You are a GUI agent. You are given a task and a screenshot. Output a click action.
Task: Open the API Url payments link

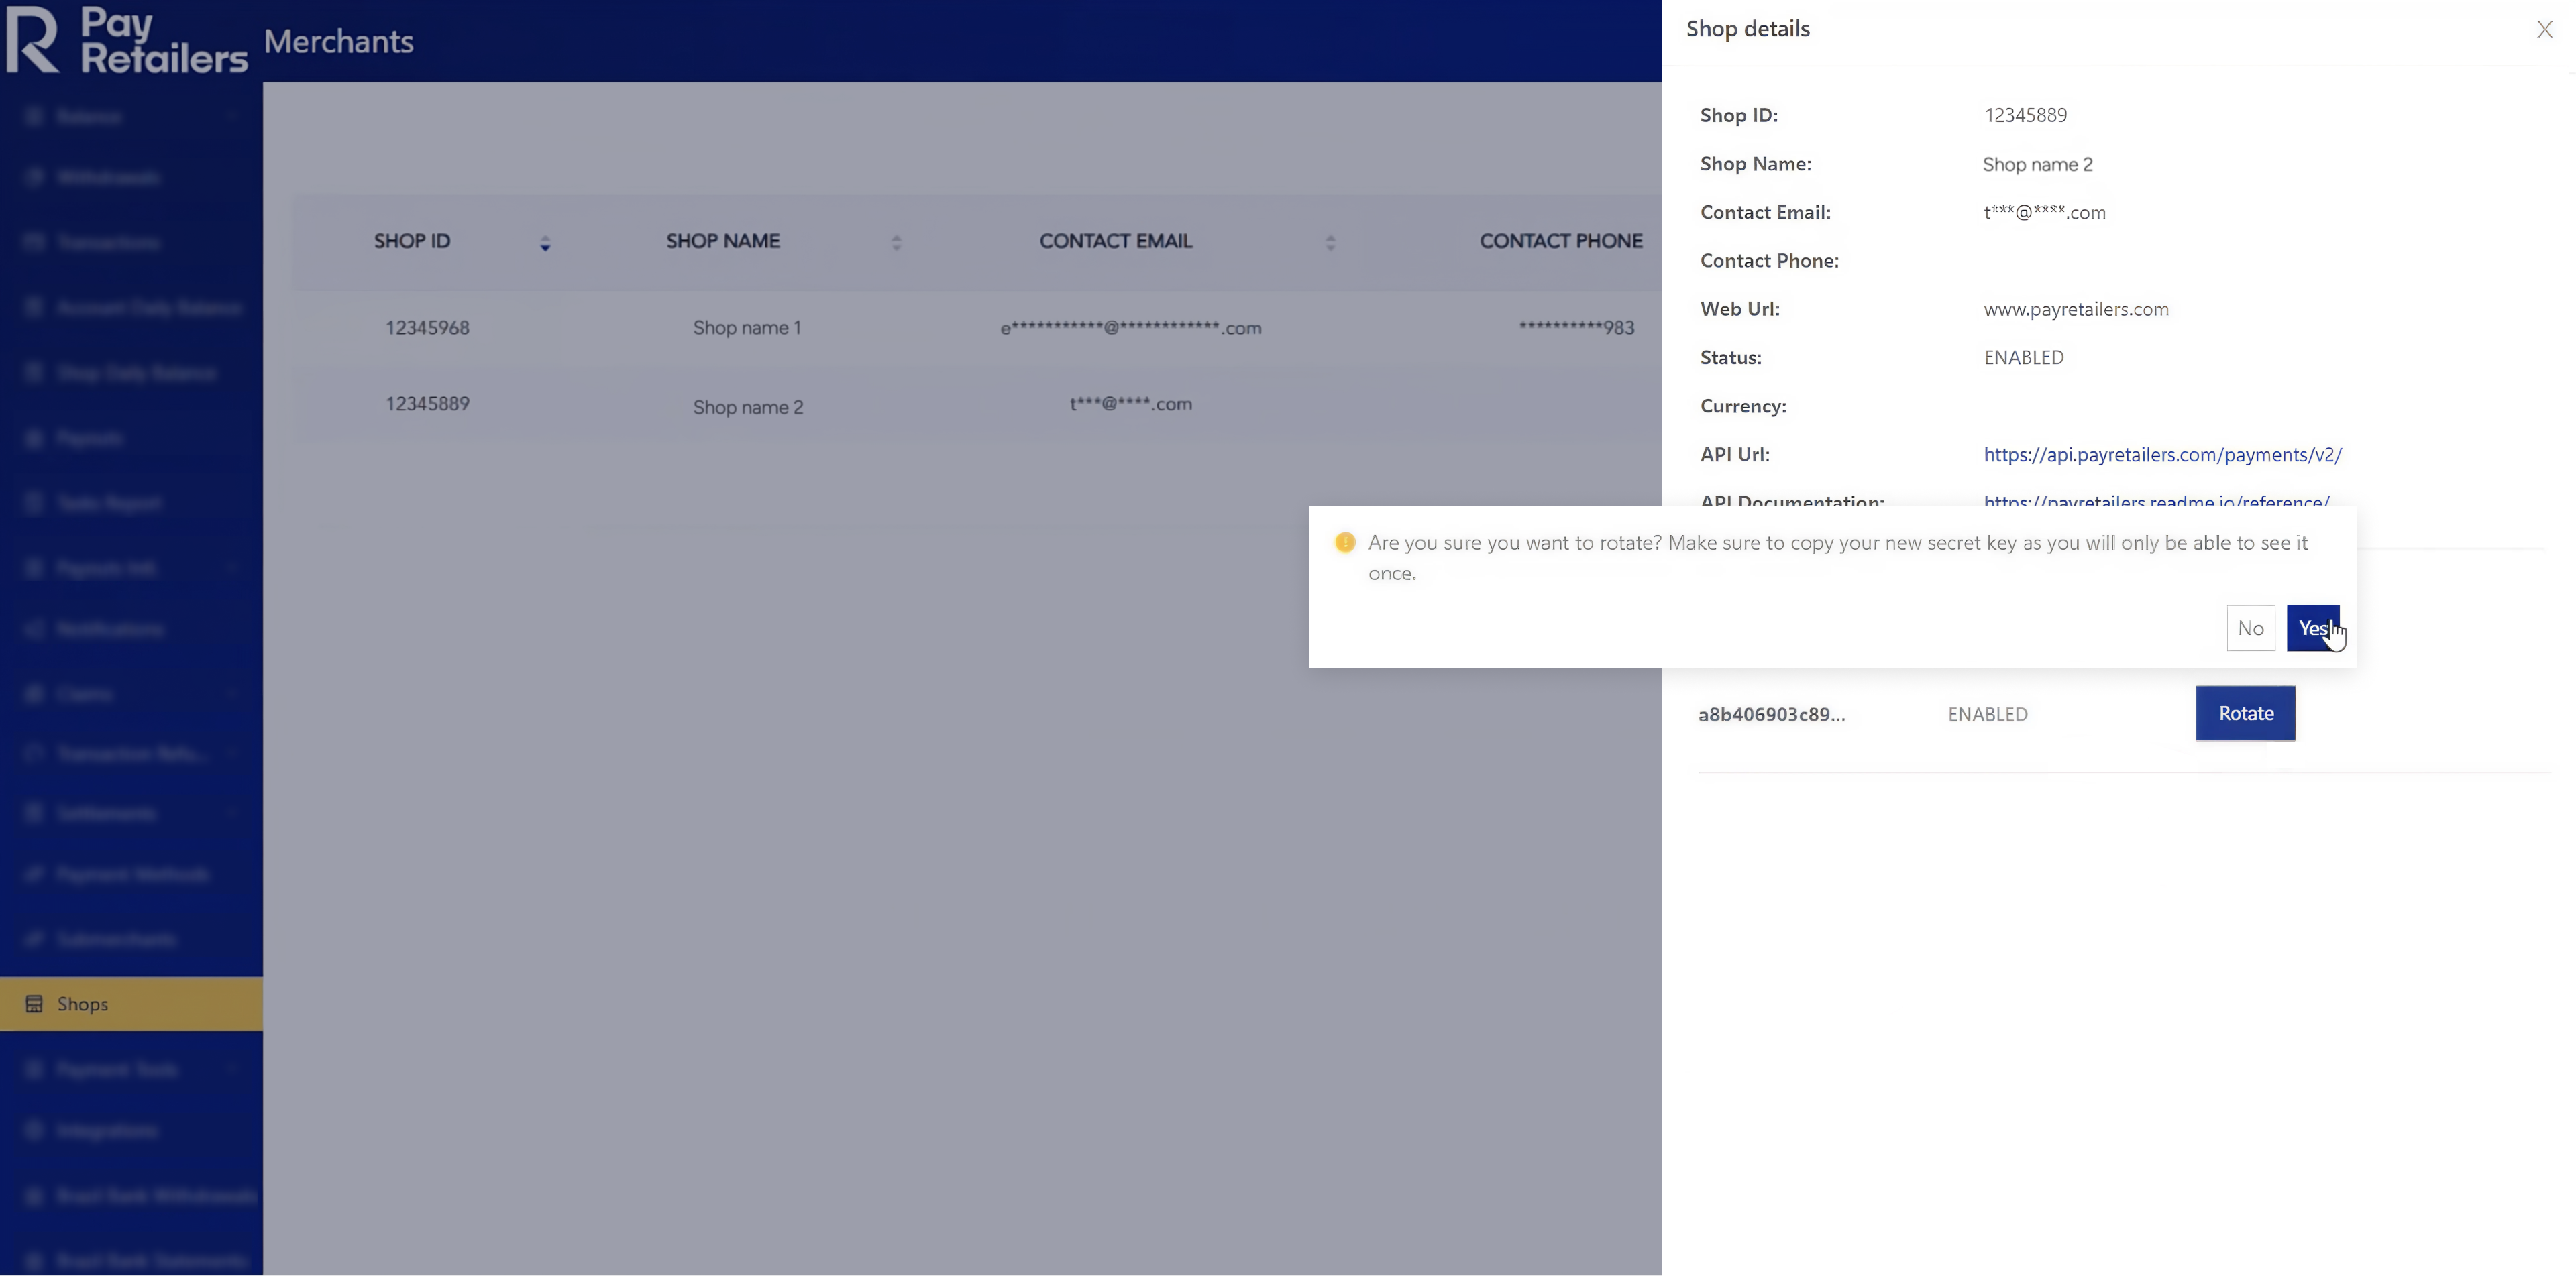(2161, 455)
